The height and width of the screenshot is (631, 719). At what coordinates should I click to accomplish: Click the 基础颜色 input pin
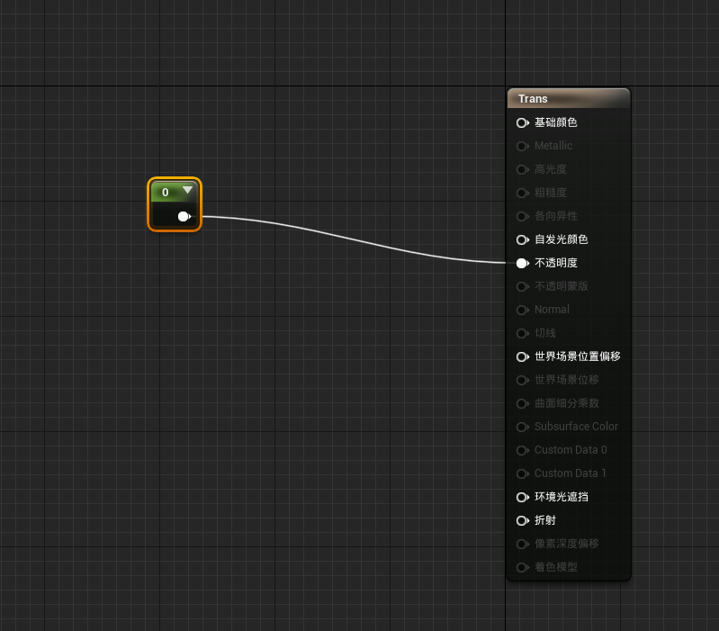pyautogui.click(x=522, y=123)
